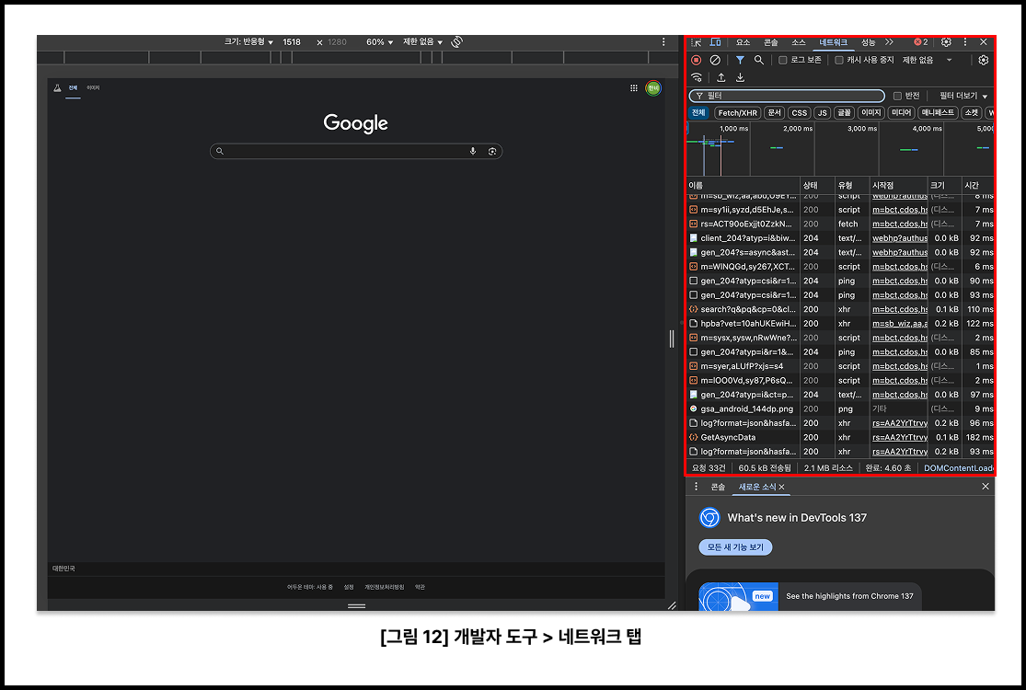Open network conditions Wi-Fi icon
Screen dimensions: 1026x690
click(697, 78)
